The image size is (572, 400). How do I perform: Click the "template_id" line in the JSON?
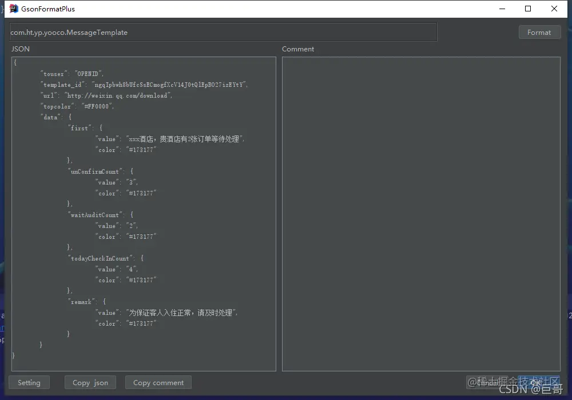pos(144,85)
